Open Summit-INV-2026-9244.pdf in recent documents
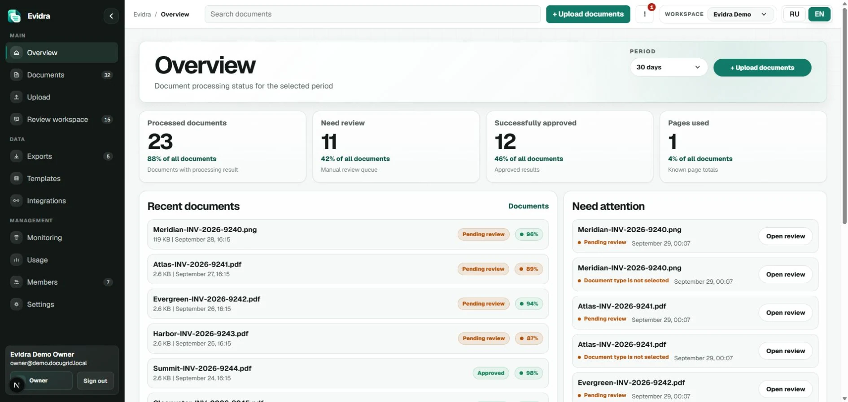This screenshot has height=402, width=848. 348,373
